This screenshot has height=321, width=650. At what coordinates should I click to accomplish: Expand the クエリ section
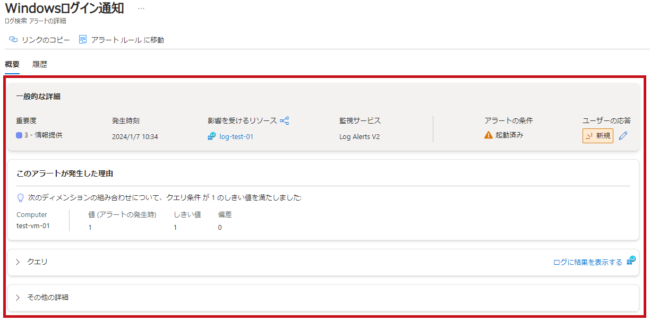(18, 262)
